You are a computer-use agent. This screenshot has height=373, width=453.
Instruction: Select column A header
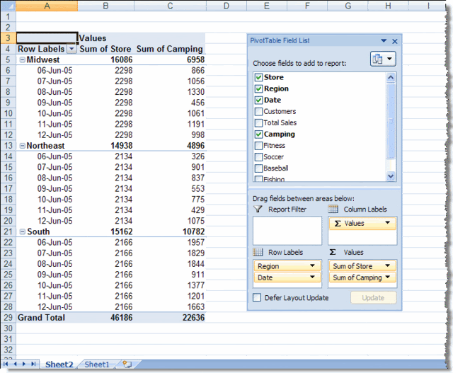(47, 6)
